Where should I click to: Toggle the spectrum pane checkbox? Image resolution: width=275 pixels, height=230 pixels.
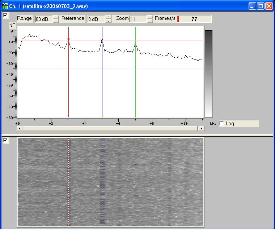click(5, 15)
